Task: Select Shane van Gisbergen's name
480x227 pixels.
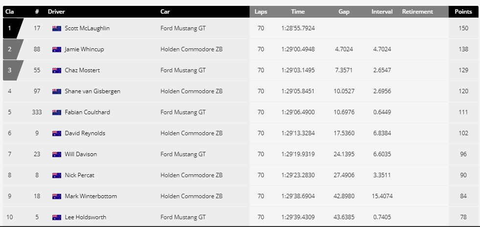Action: click(92, 91)
